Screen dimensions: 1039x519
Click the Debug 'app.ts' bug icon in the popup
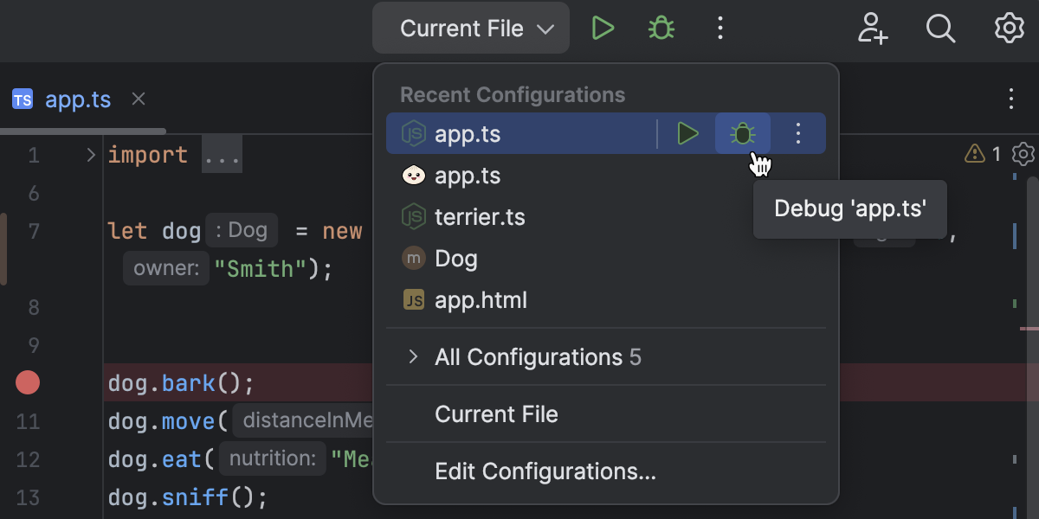click(743, 133)
